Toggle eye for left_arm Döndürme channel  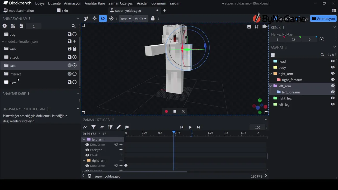87,145
